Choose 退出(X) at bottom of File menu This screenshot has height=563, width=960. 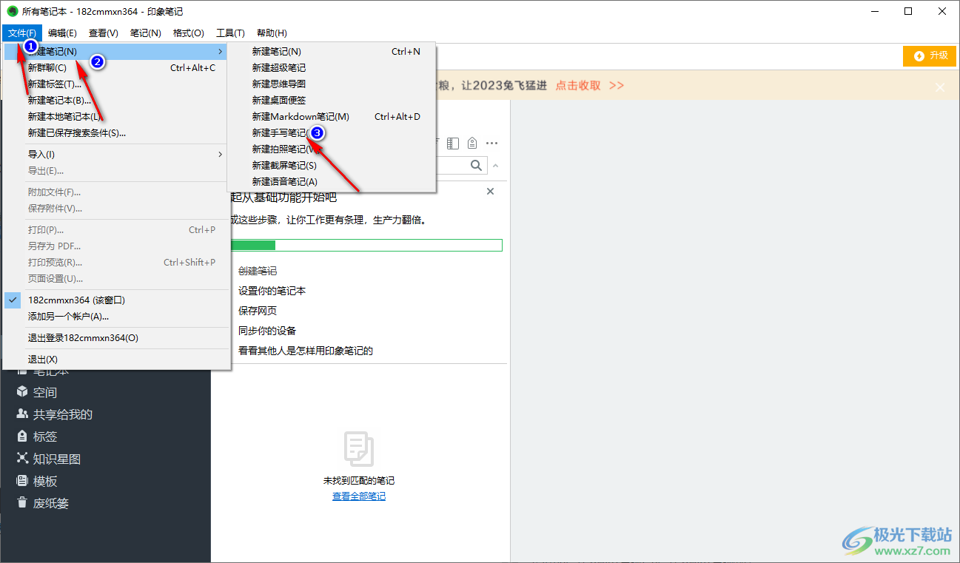pos(117,360)
